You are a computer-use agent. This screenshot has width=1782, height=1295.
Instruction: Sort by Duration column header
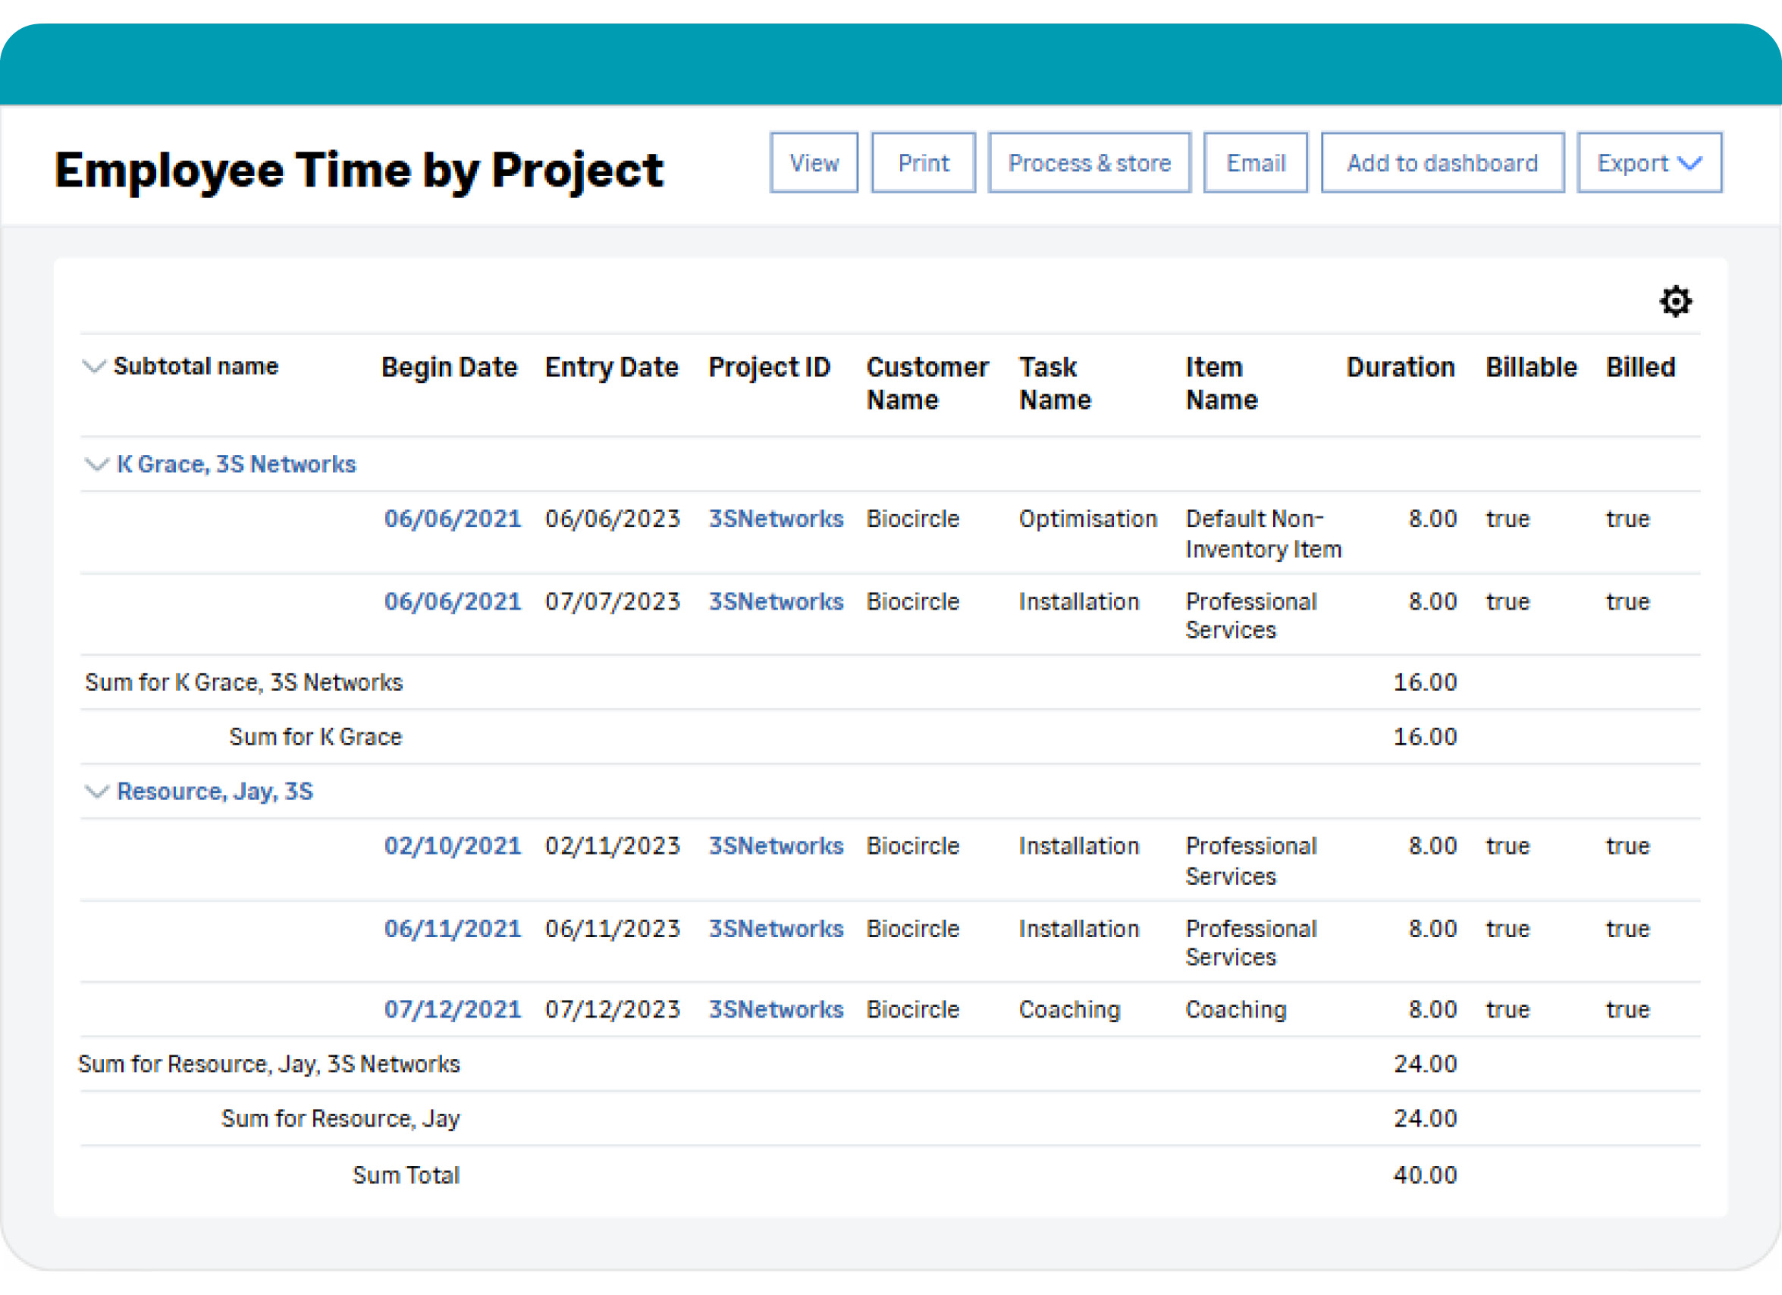point(1399,367)
